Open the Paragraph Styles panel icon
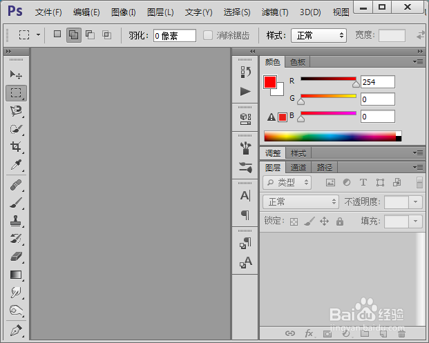Viewport: 429px width, 343px height. click(x=245, y=243)
